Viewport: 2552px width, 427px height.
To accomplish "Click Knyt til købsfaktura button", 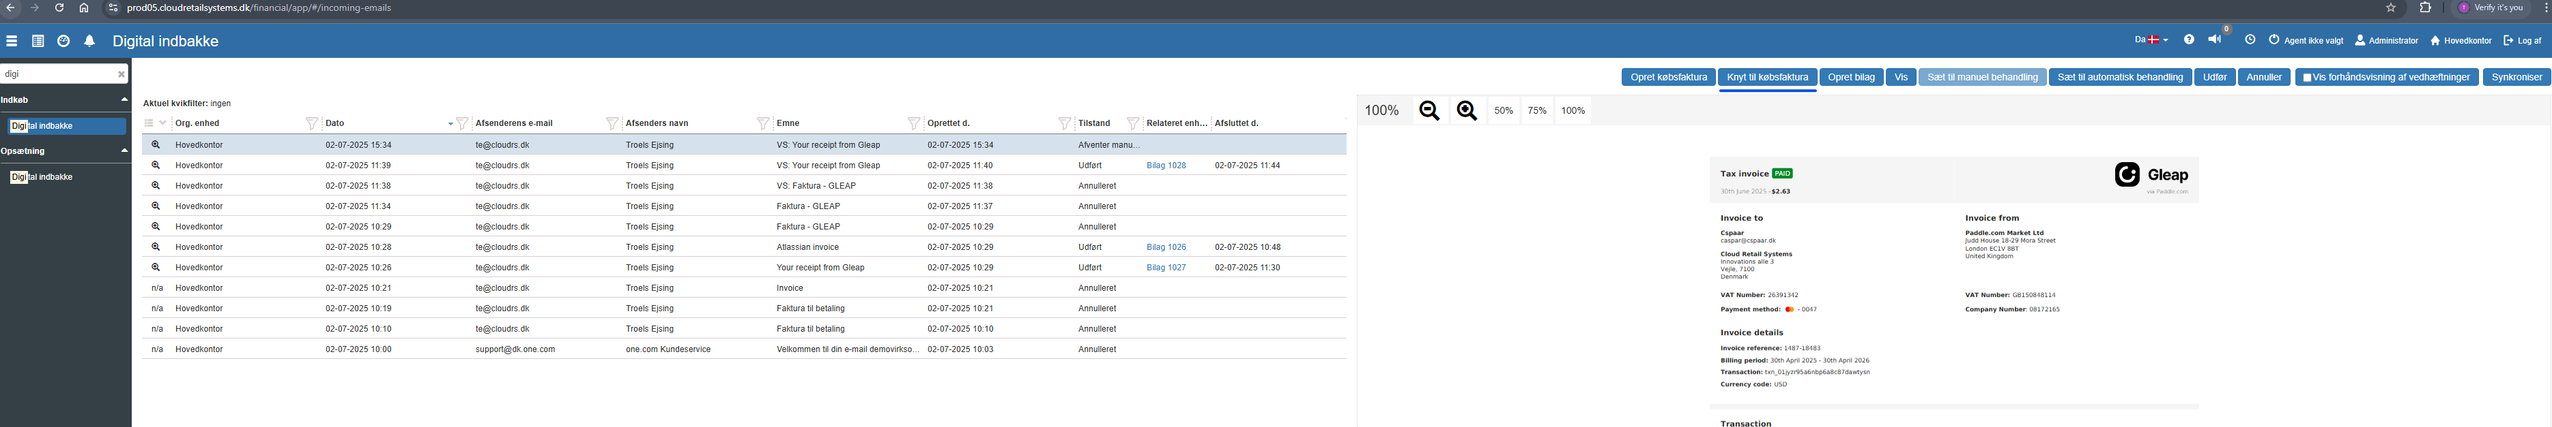I will point(1767,77).
